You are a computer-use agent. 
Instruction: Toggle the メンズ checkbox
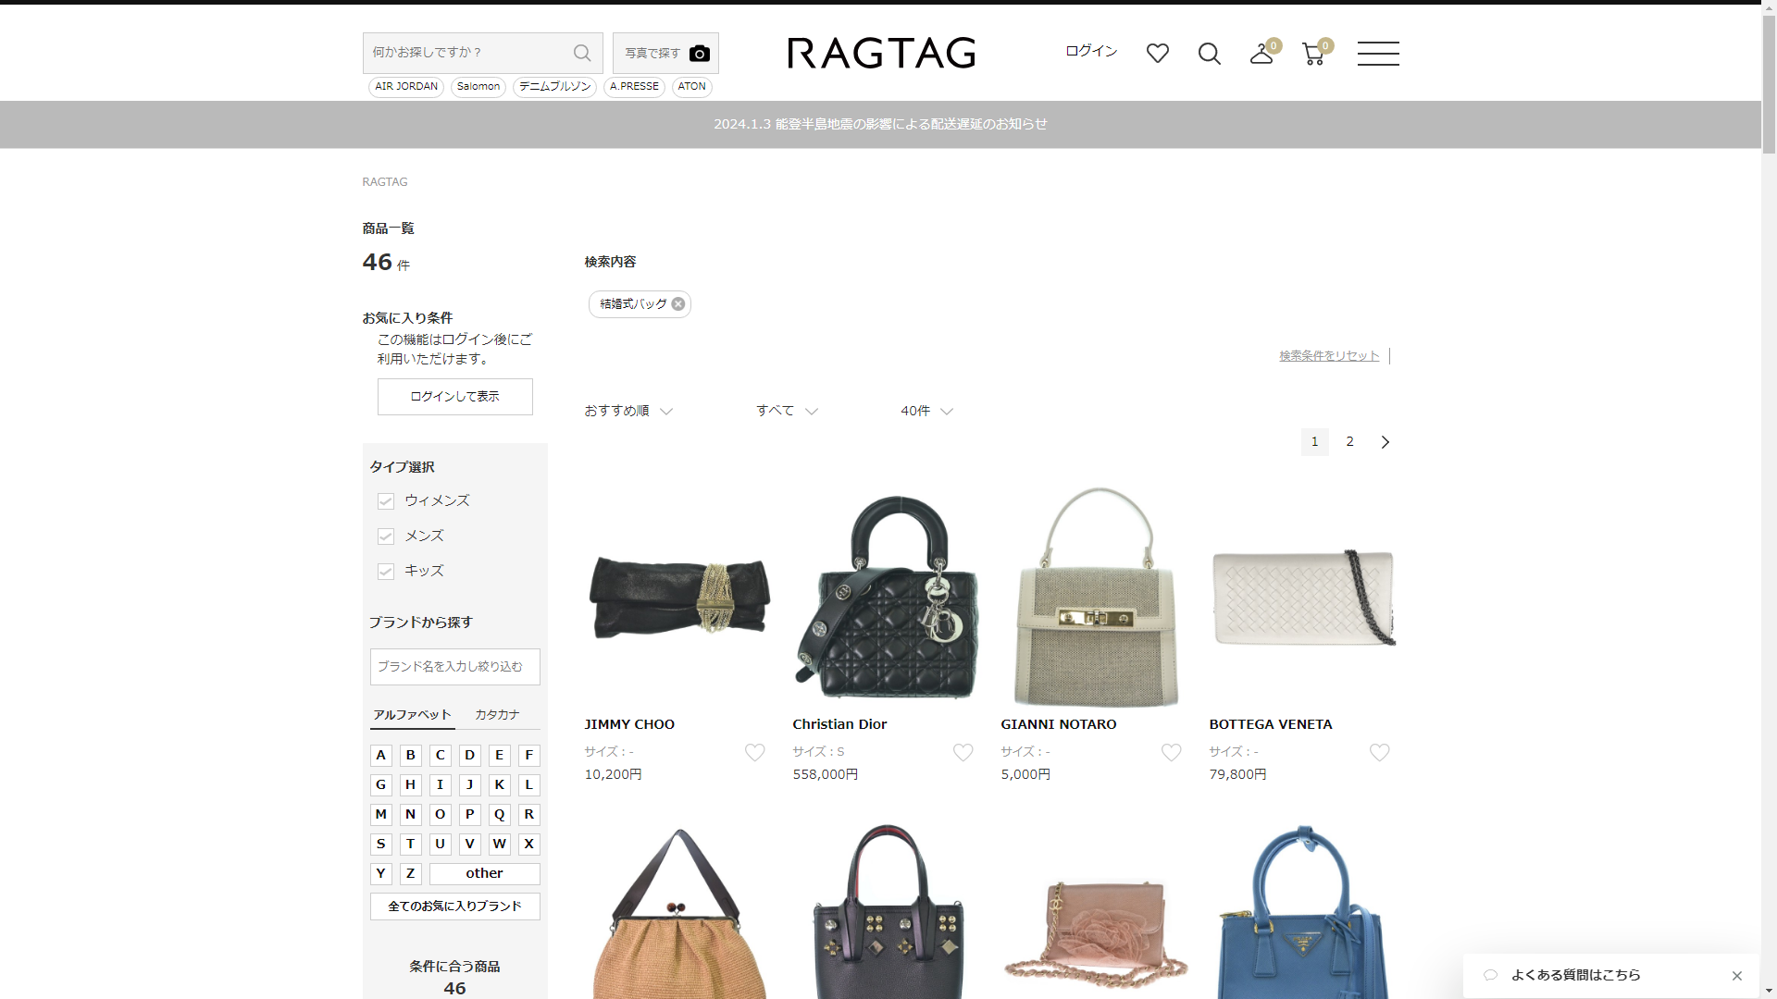(386, 536)
